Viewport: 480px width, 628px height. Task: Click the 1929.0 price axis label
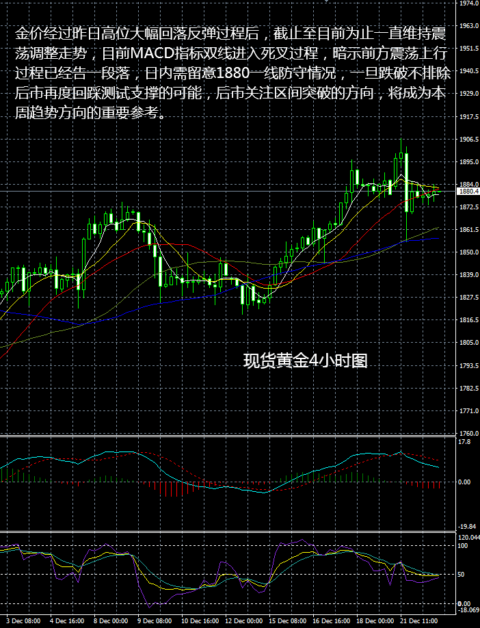(469, 93)
